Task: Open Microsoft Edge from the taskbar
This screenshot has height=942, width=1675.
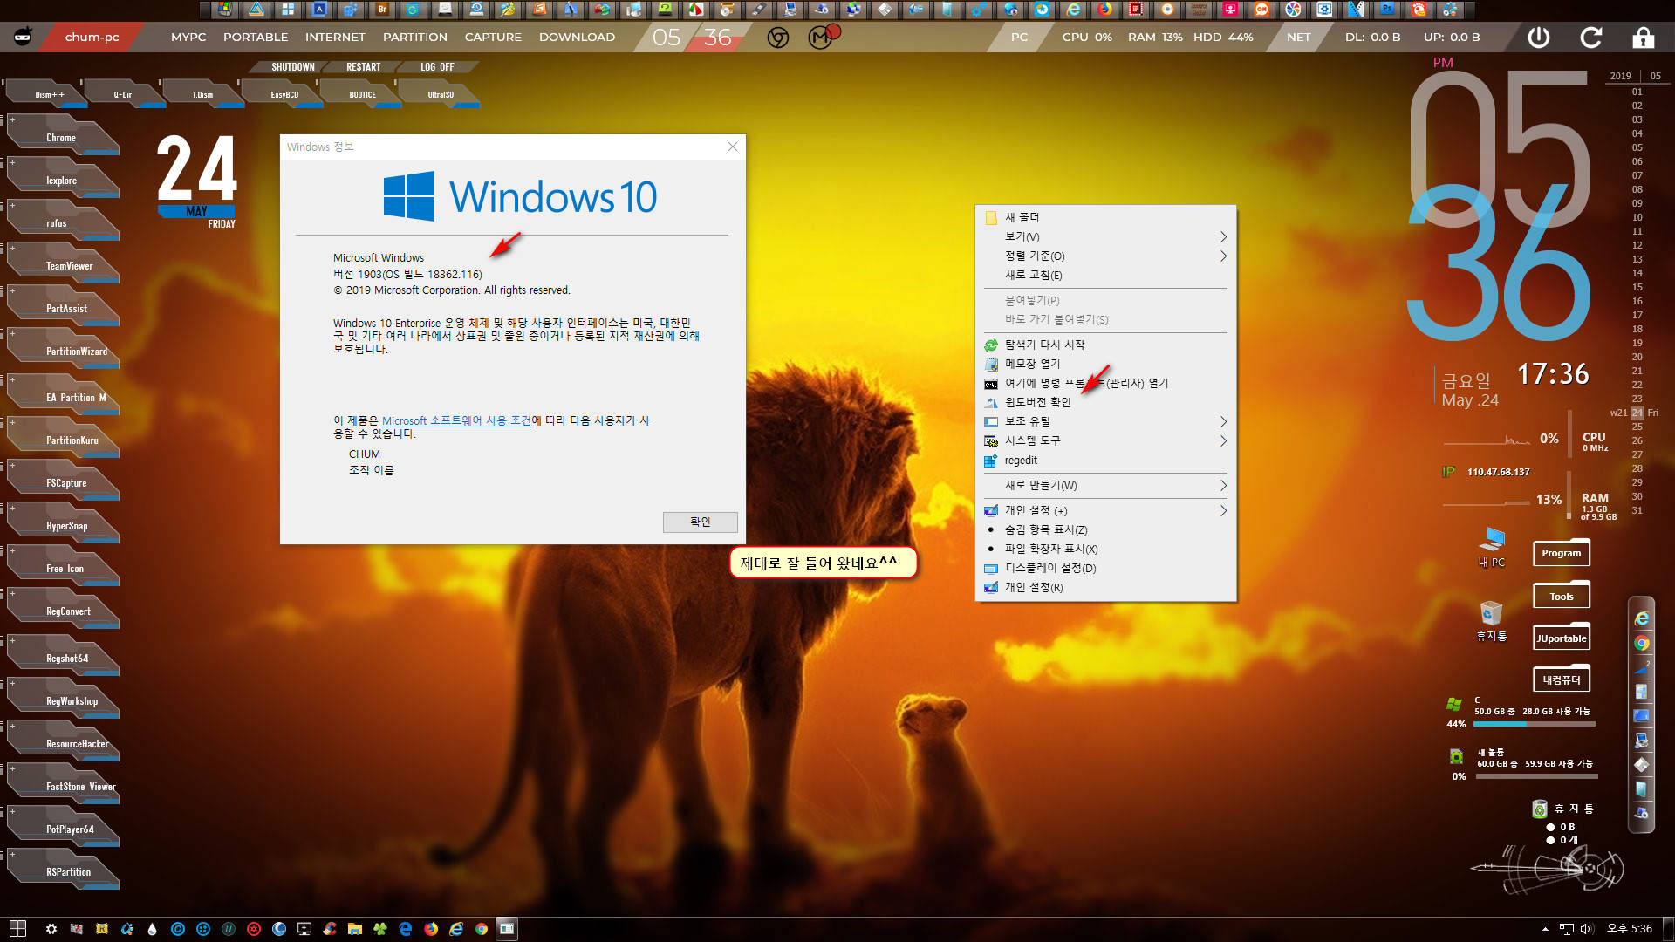Action: 406,929
